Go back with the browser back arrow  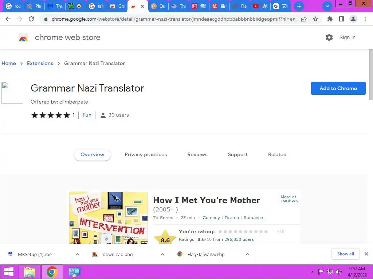[8, 19]
